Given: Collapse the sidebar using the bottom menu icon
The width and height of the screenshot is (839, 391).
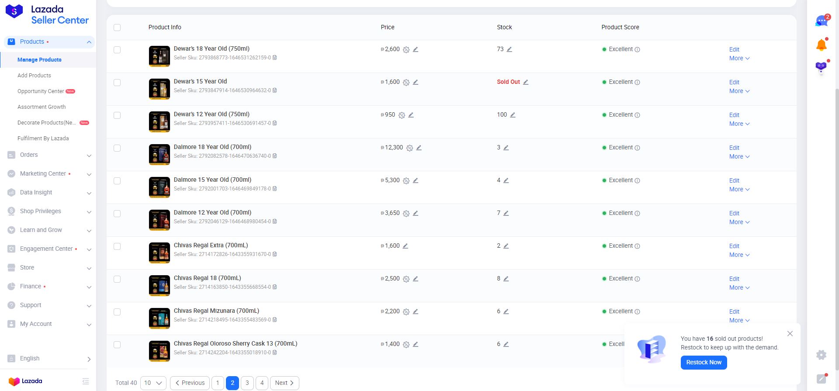Looking at the screenshot, I should click(x=86, y=381).
